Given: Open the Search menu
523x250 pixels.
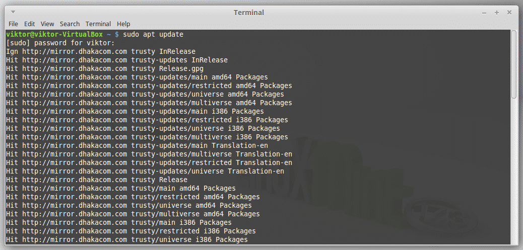Looking at the screenshot, I should pos(70,24).
